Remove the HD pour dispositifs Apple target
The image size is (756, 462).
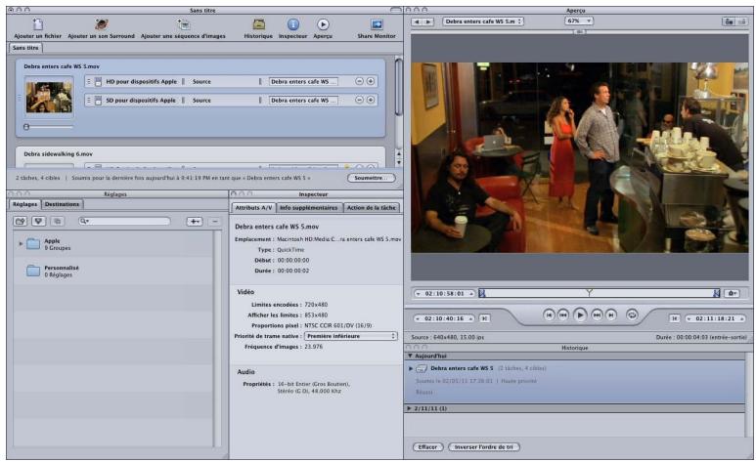tap(359, 81)
